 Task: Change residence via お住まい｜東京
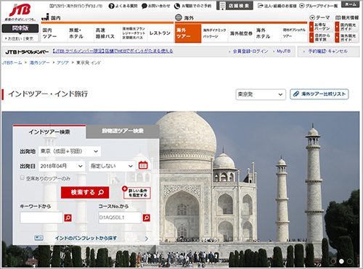pos(20,38)
